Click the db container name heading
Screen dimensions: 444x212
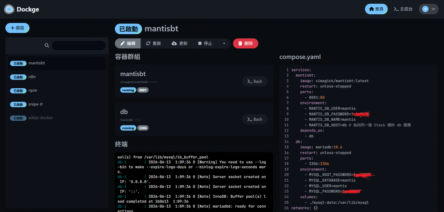pos(124,112)
